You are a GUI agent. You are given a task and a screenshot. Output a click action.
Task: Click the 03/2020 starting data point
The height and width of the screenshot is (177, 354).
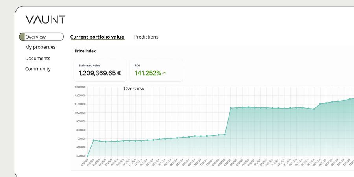coord(87,156)
